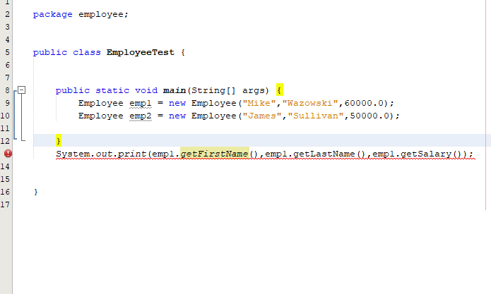The image size is (491, 294).
Task: Click the 'new' keyword on line 9
Action: pyautogui.click(x=177, y=104)
